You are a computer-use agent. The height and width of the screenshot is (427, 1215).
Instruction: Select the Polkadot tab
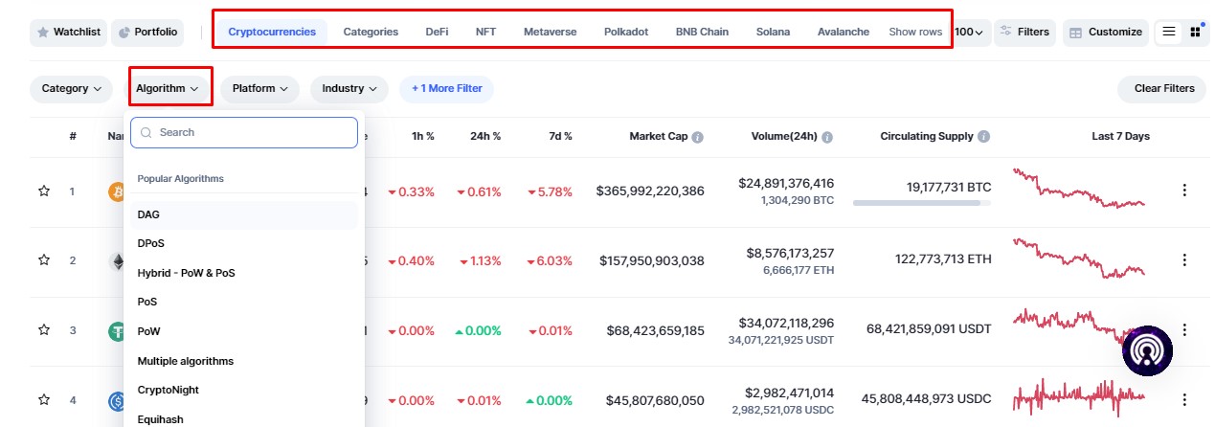626,32
